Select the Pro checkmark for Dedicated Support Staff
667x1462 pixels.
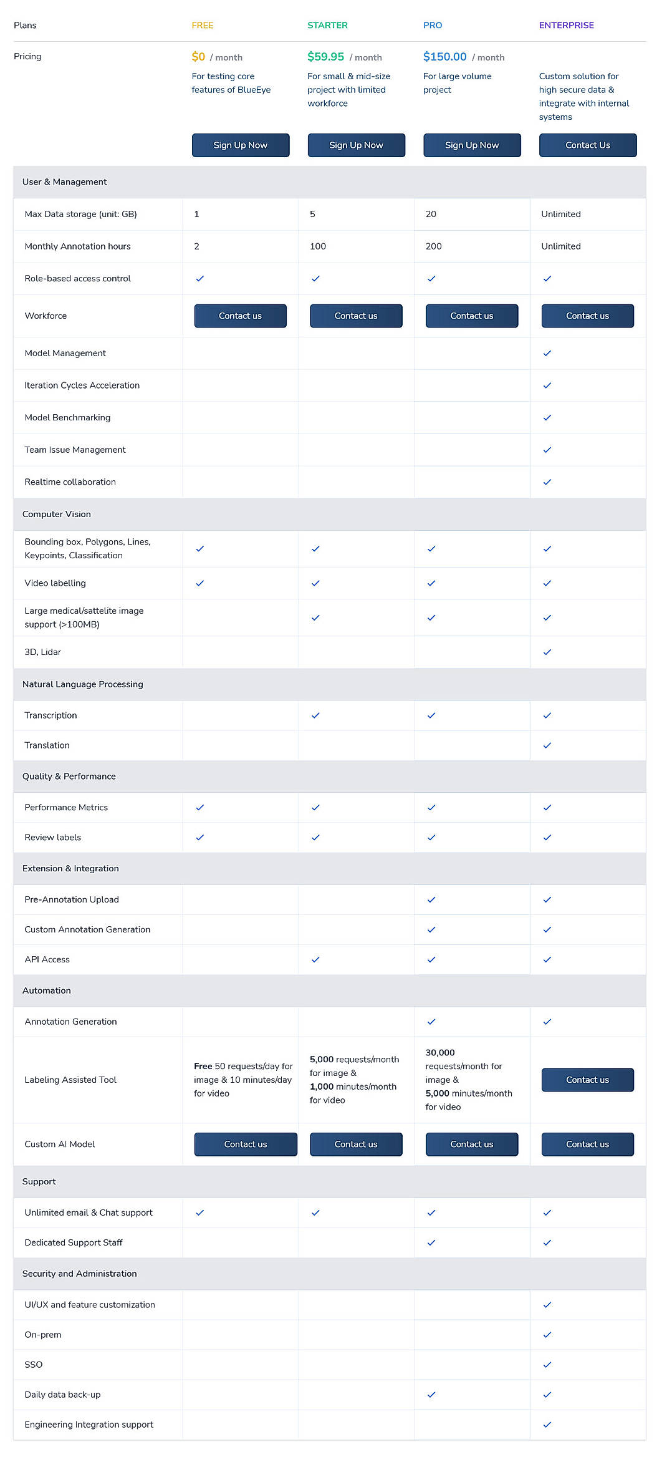(x=431, y=1242)
